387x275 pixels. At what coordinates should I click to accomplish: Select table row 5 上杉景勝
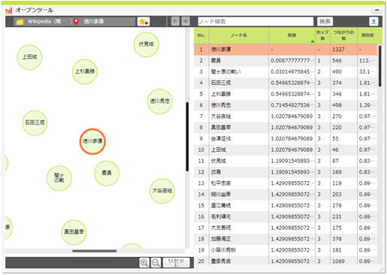(286, 94)
